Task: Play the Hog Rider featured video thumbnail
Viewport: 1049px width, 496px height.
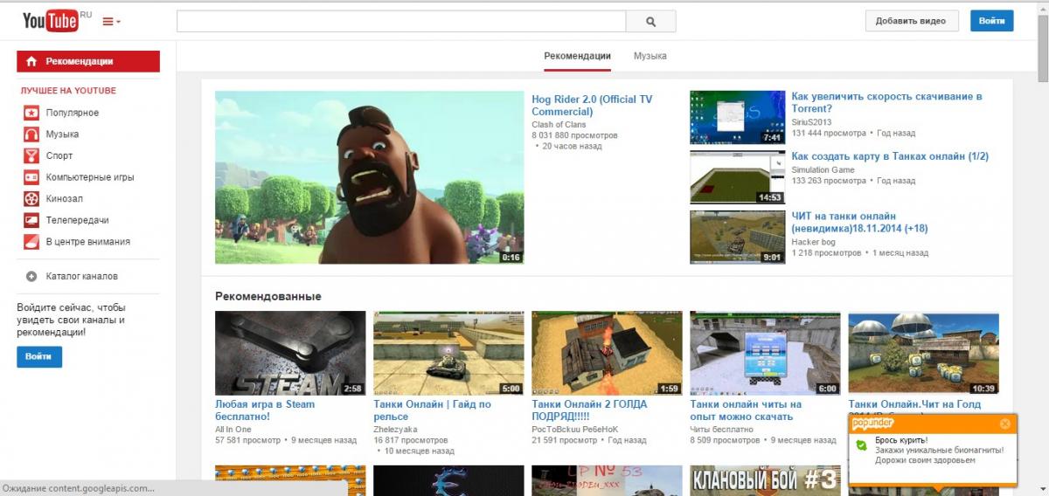Action: pyautogui.click(x=369, y=177)
